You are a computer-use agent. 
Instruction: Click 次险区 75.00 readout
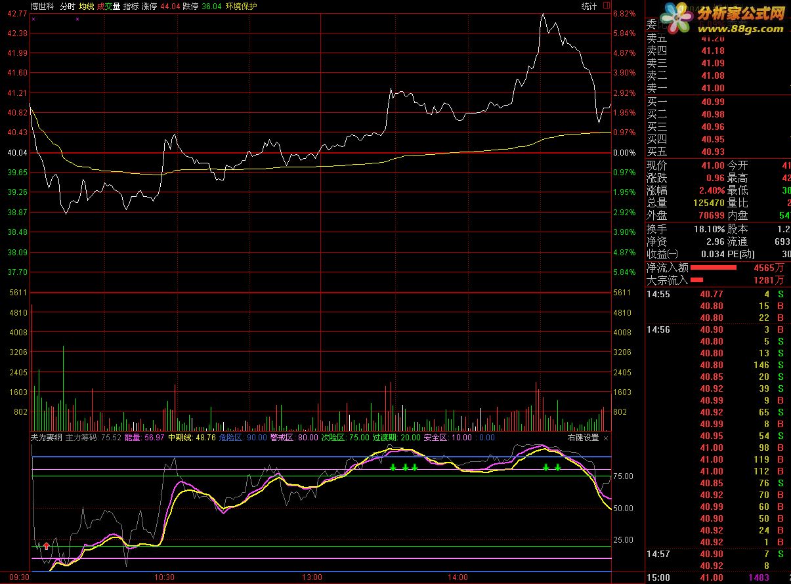tap(345, 438)
